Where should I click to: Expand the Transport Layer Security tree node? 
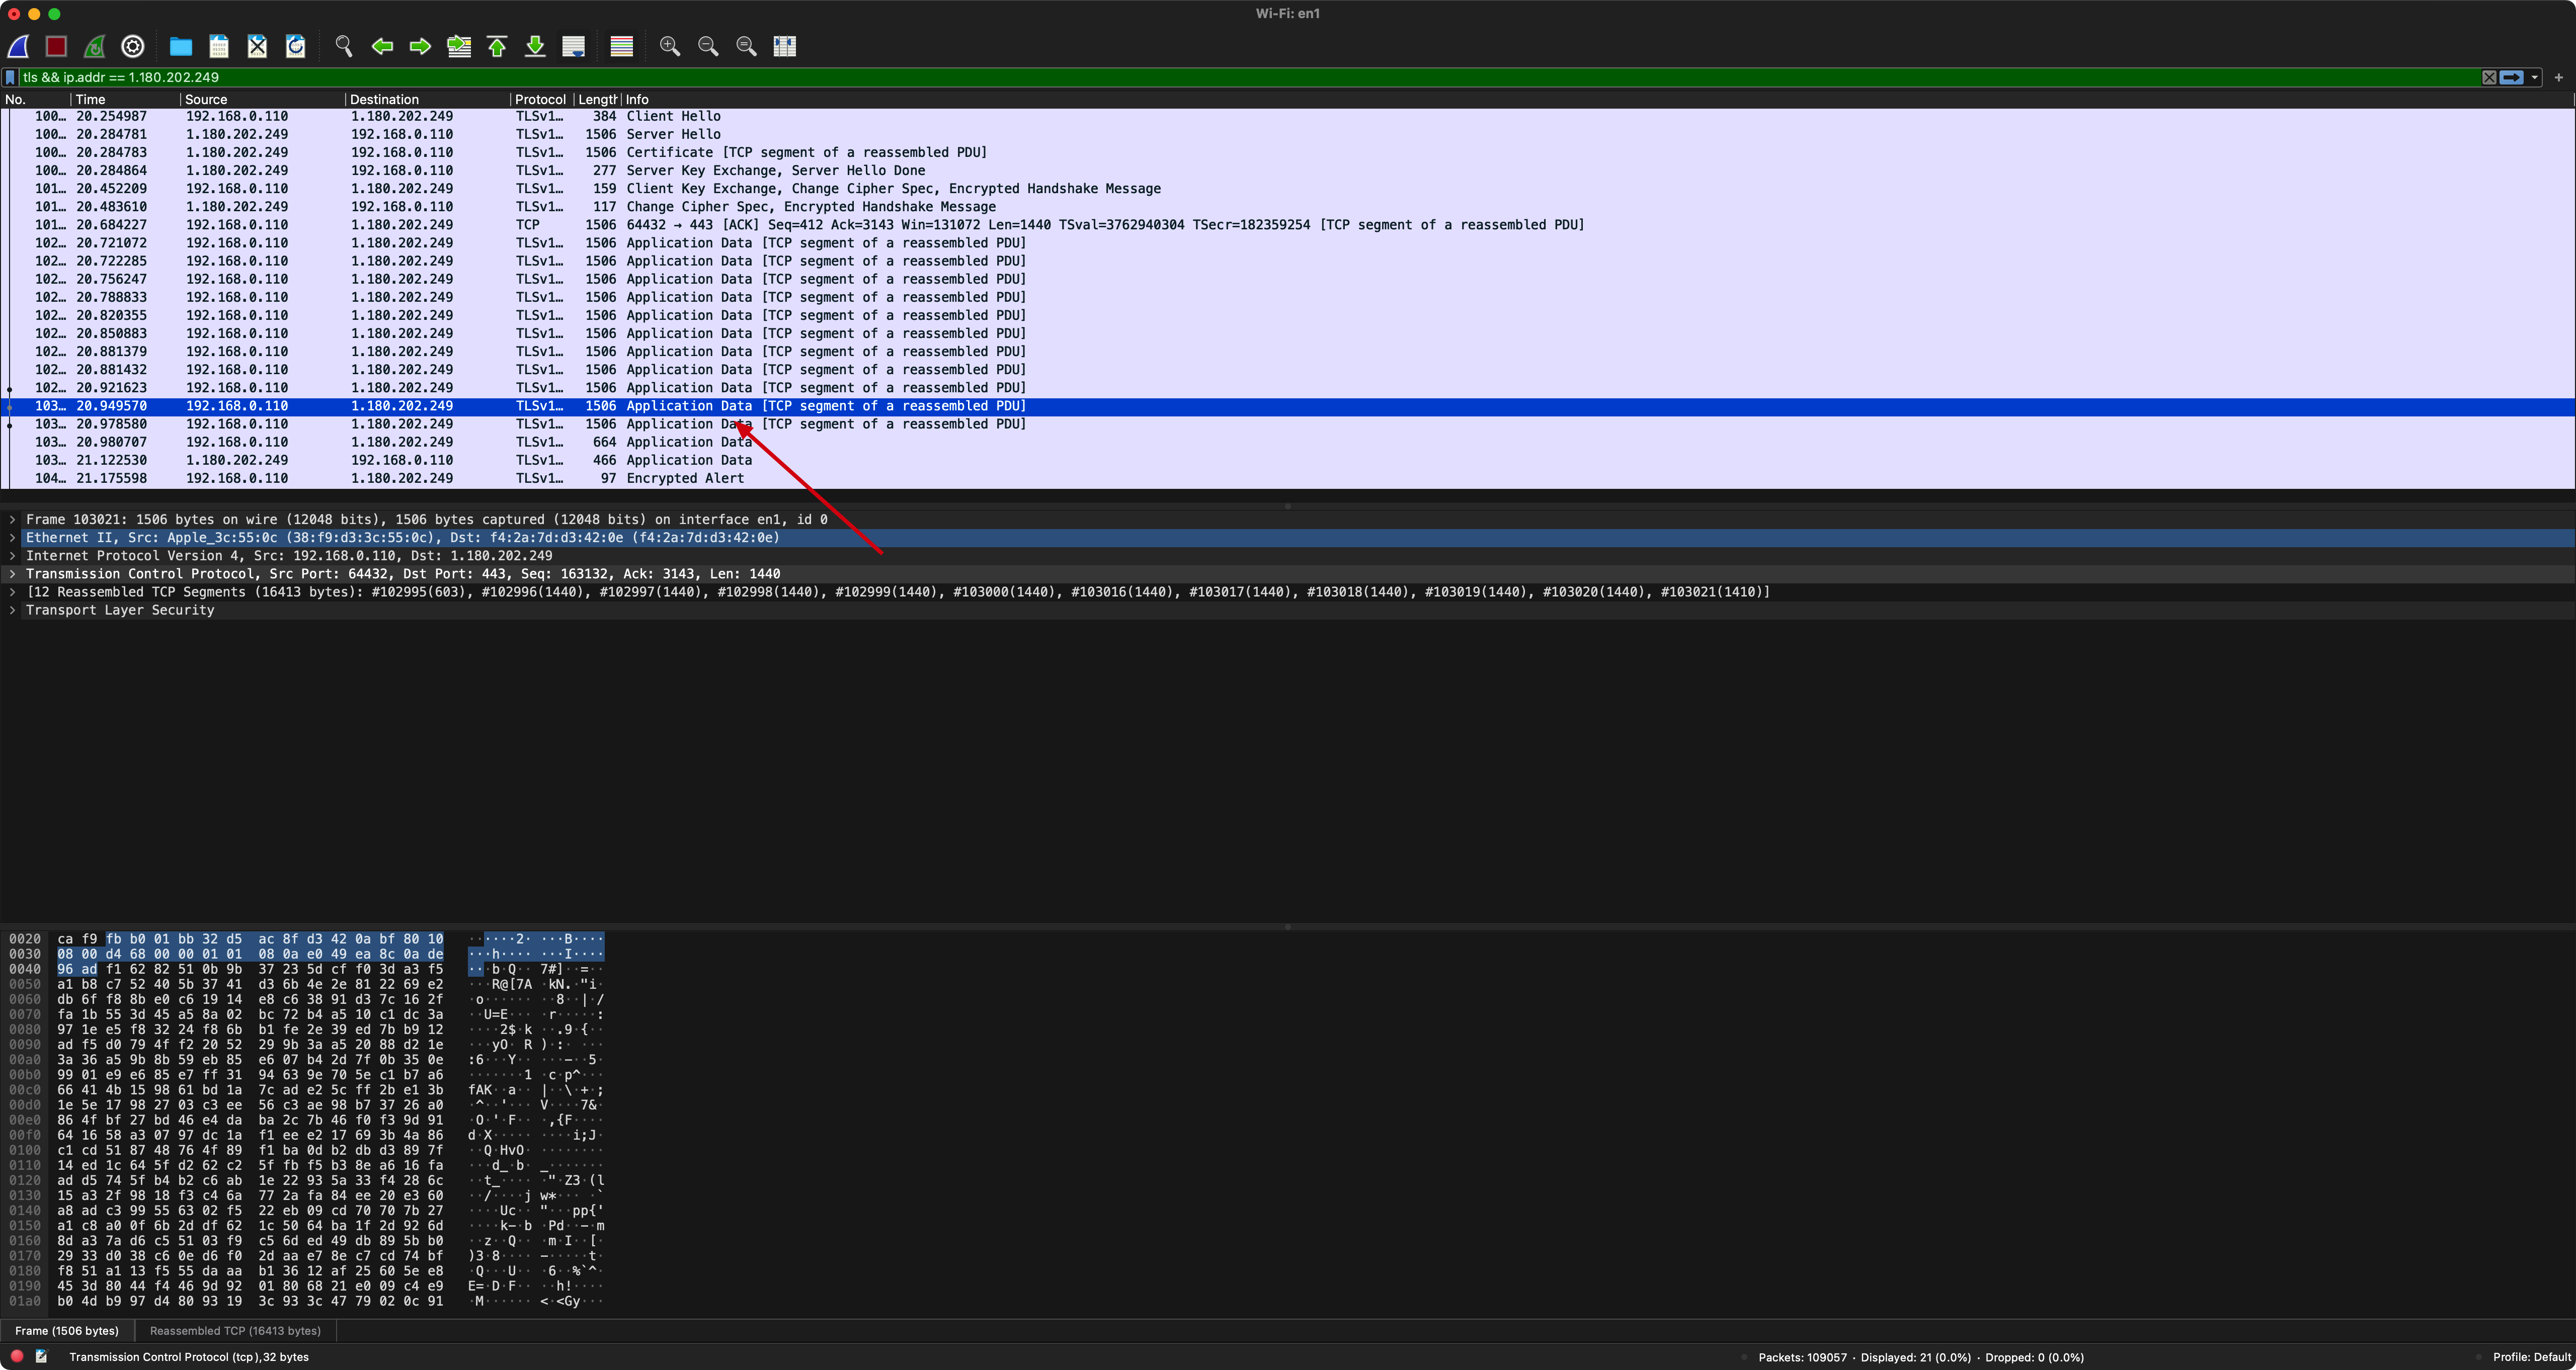(12, 611)
